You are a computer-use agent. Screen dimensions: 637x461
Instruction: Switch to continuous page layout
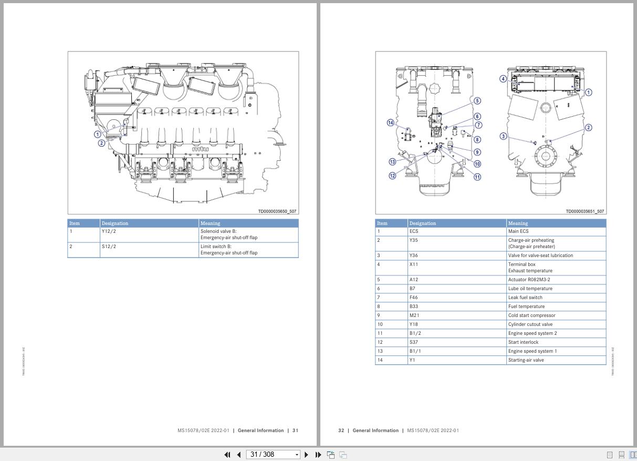[x=621, y=455]
